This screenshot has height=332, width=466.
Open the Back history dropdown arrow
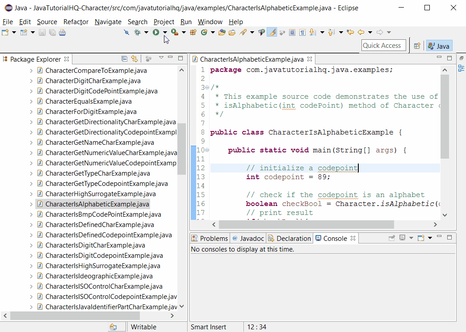pyautogui.click(x=370, y=33)
